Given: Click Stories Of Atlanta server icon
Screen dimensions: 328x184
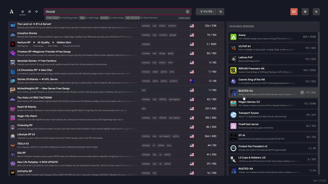Looking at the screenshot, I should [x=13, y=81].
